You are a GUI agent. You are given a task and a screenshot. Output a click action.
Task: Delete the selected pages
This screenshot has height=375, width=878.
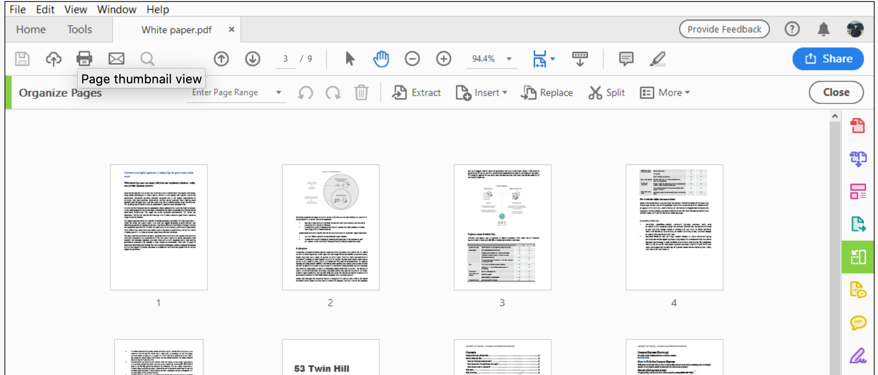click(x=361, y=92)
